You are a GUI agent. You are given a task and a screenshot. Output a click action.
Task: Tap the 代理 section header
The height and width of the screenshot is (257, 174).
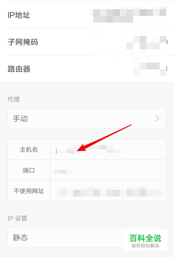click(14, 99)
